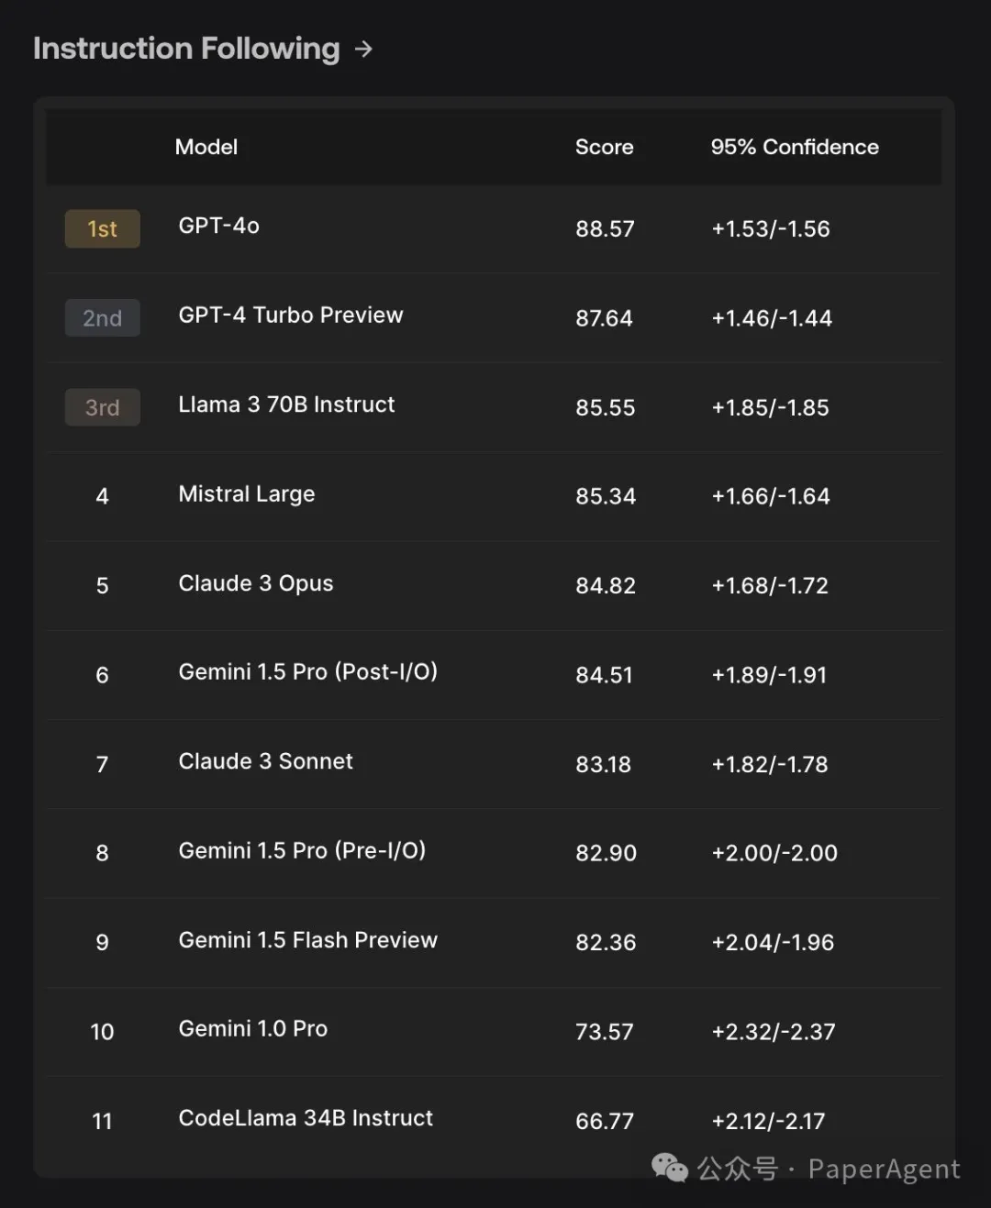Image resolution: width=991 pixels, height=1208 pixels.
Task: Open the CodeLlama 34B Instruct row
Action: pyautogui.click(x=495, y=1121)
